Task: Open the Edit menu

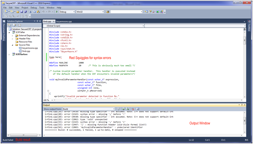Action: [11, 7]
